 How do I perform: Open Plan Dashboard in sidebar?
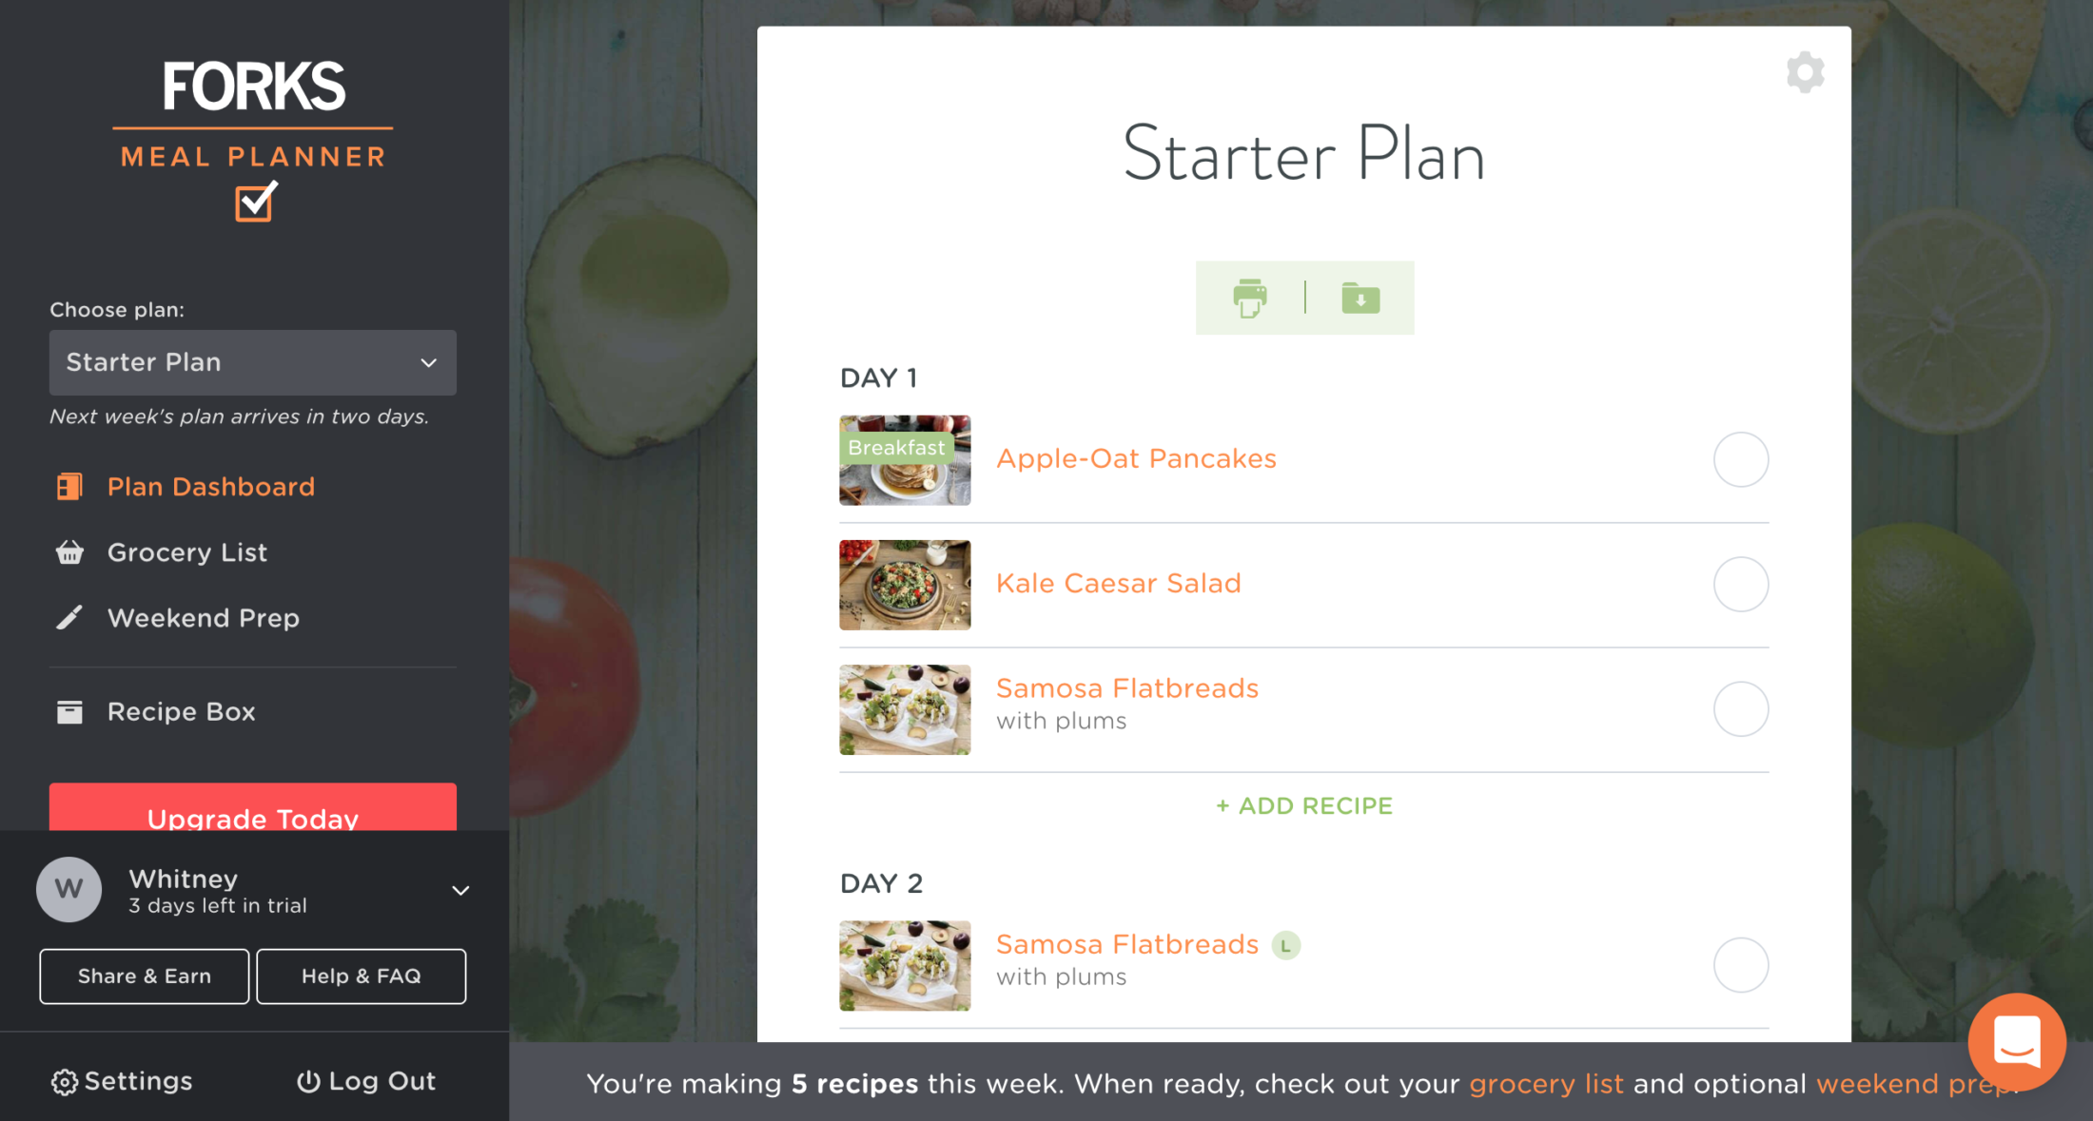[210, 487]
